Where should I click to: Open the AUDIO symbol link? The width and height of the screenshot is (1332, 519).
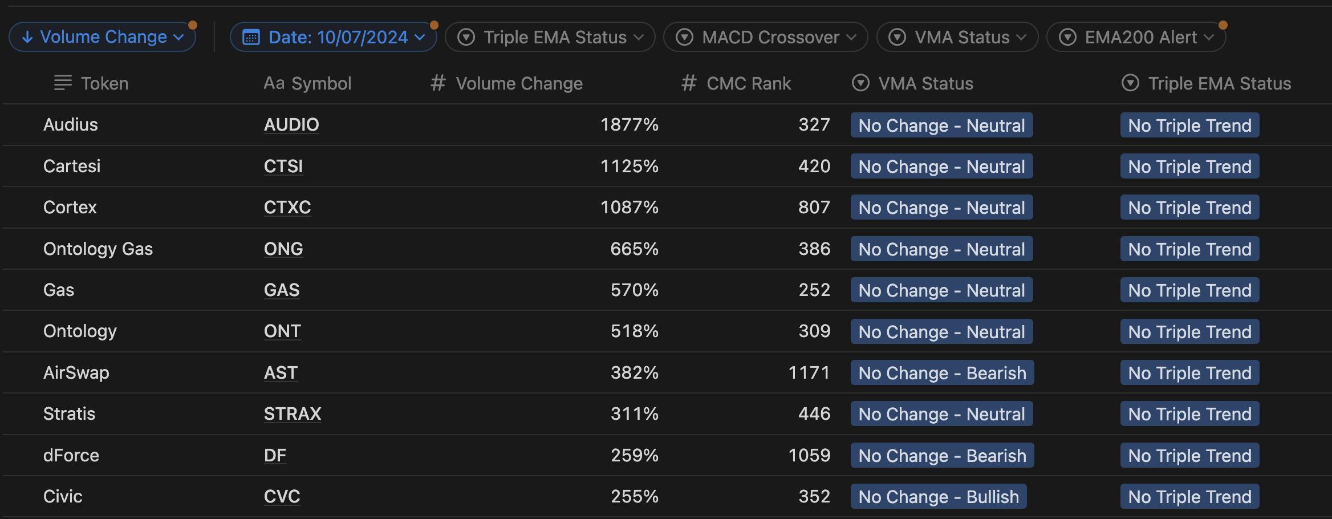[291, 125]
